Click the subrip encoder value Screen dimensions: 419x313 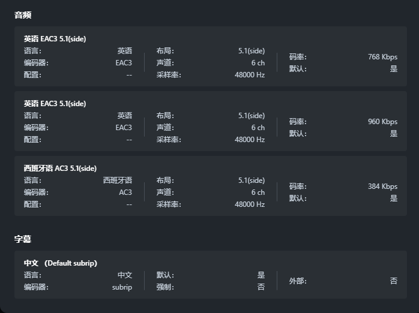pyautogui.click(x=122, y=287)
